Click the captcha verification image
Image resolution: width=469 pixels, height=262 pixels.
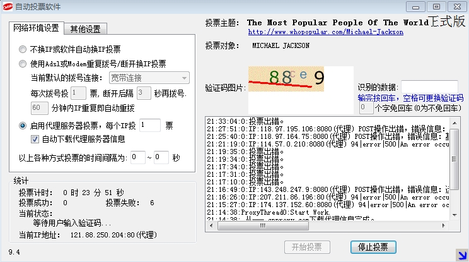click(x=286, y=79)
